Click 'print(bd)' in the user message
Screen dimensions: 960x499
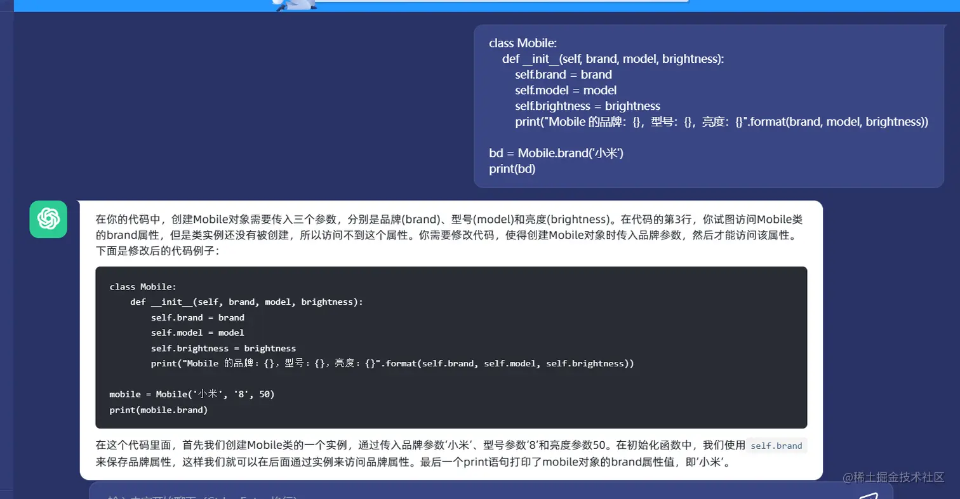click(x=512, y=169)
